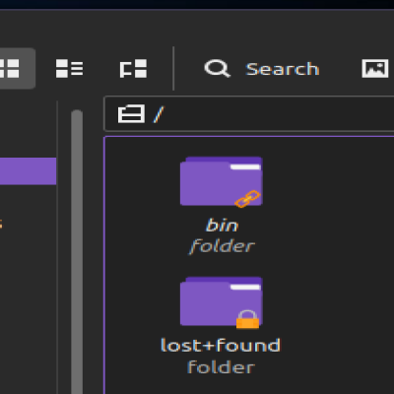Image resolution: width=394 pixels, height=394 pixels.
Task: Click the magnifying glass search icon
Action: pos(217,68)
